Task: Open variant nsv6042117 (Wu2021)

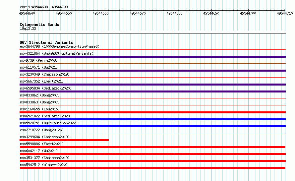Action: [39, 151]
